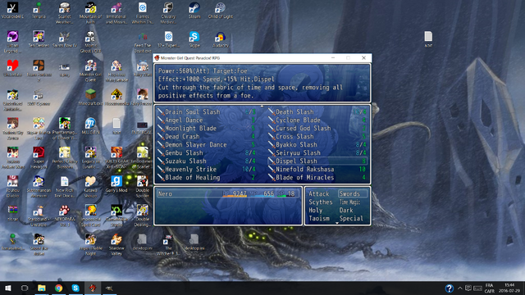Select the Drain Soul Slash skill
The height and width of the screenshot is (295, 525).
tap(207, 111)
